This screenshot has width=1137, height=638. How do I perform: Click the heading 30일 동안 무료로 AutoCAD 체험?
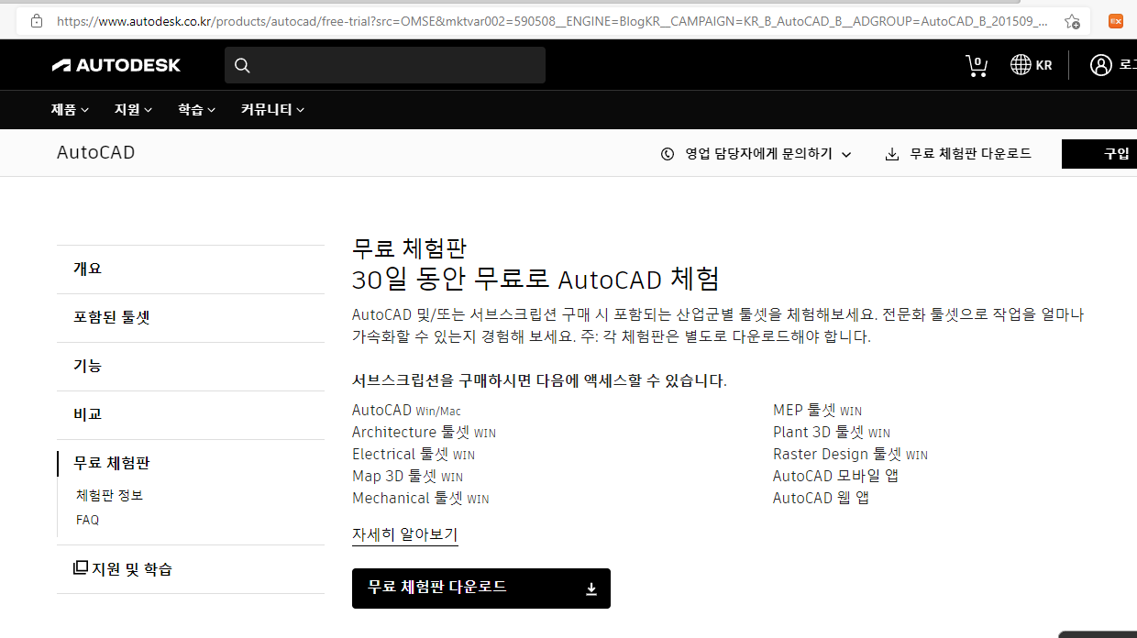point(536,279)
